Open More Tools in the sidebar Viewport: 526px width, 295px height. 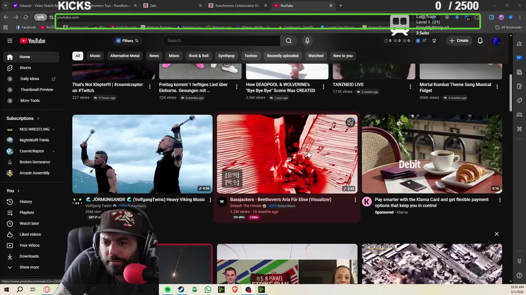[x=31, y=100]
